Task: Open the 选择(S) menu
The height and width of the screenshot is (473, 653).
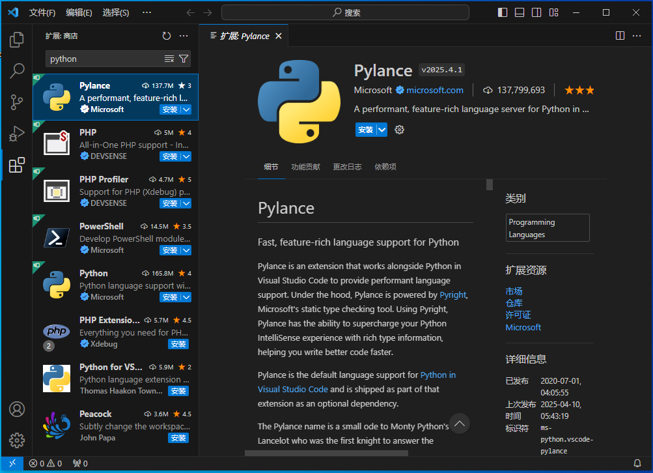Action: (116, 12)
